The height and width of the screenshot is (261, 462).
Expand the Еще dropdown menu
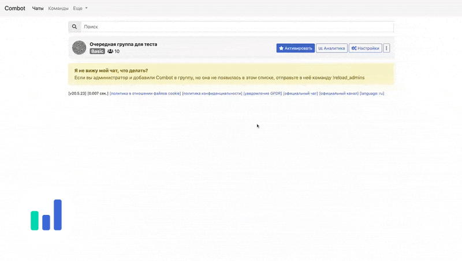click(80, 8)
